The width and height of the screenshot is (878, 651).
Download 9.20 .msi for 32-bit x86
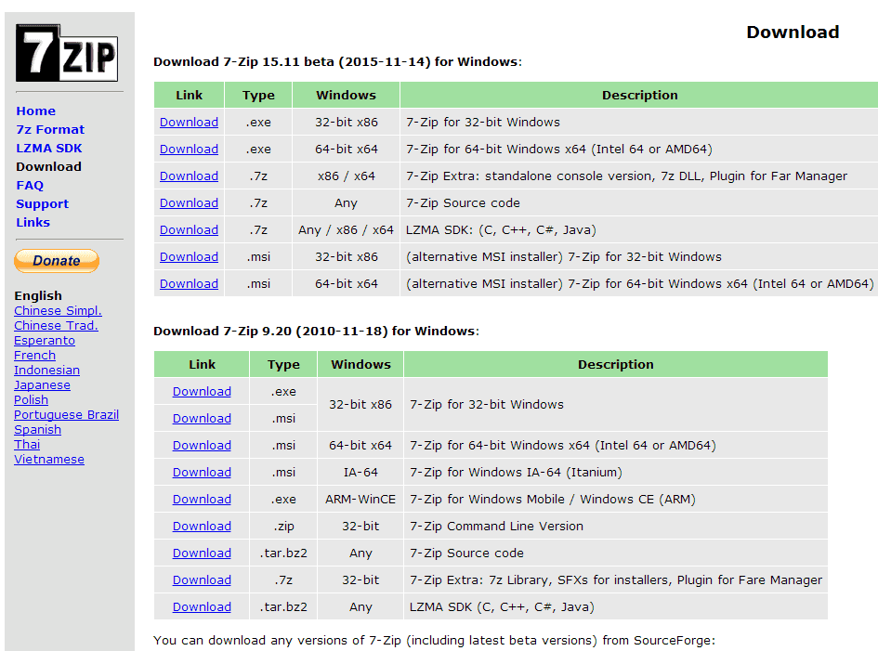click(x=203, y=418)
